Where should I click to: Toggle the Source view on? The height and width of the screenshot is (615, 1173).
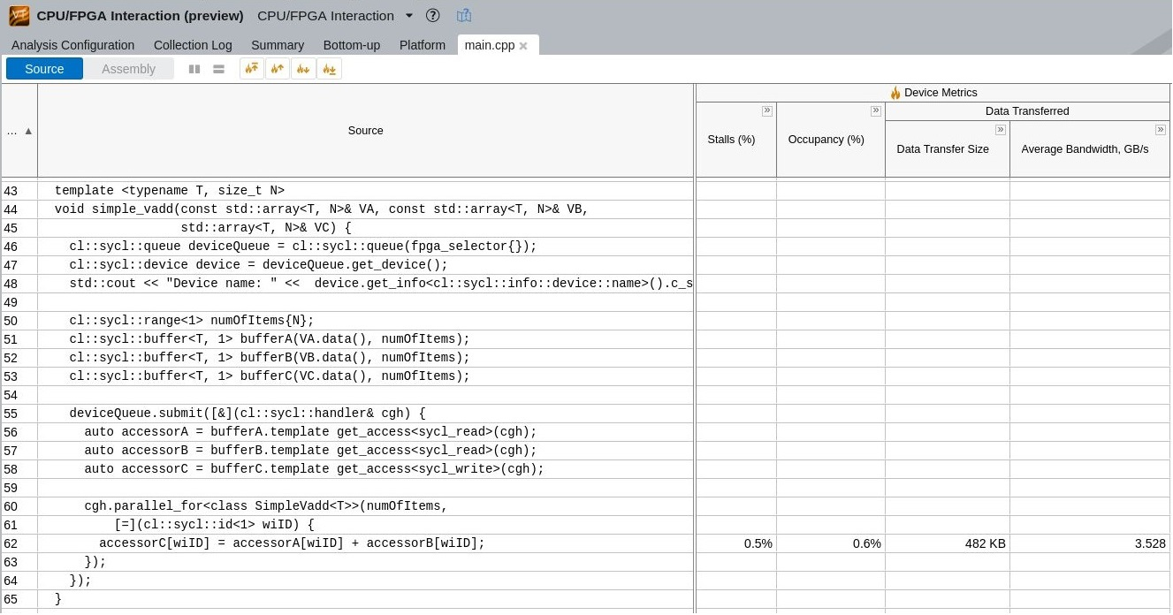click(44, 69)
